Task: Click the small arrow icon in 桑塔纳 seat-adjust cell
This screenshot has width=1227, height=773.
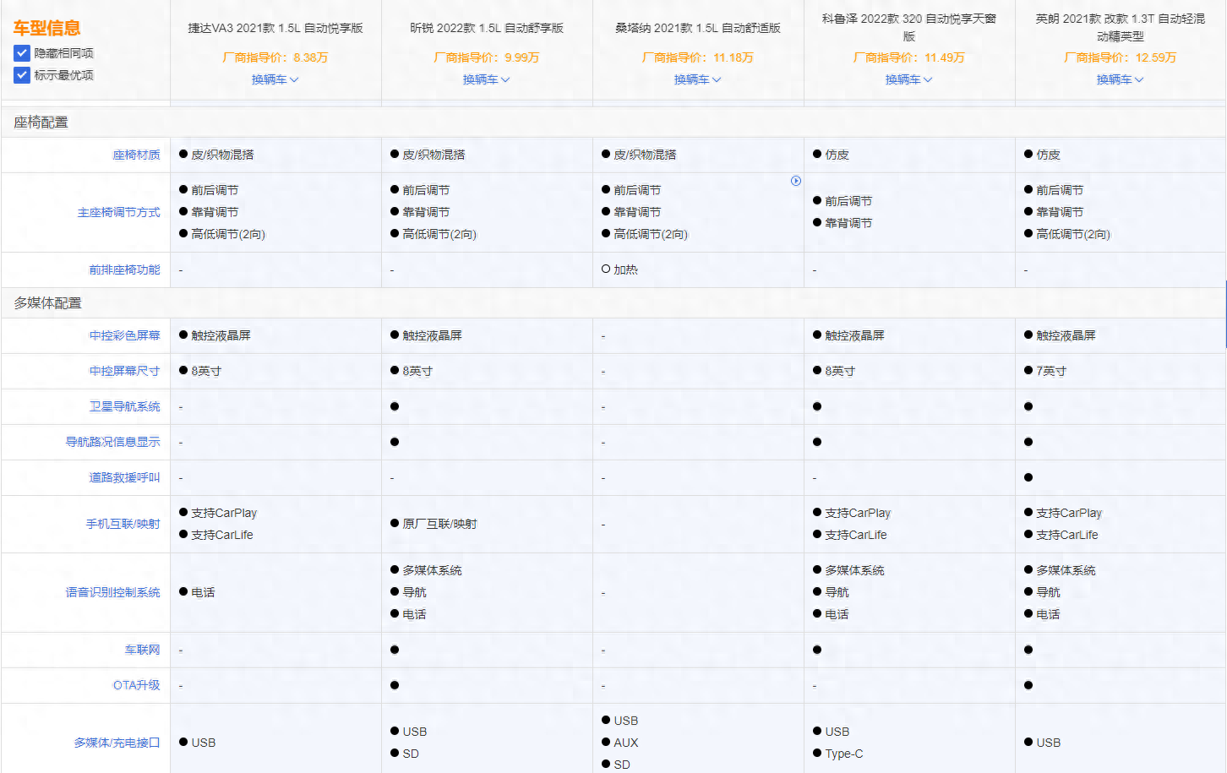Action: [795, 181]
